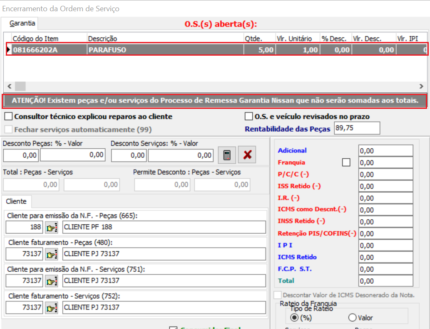Select the Valor rateio radio button
Viewport: 430px width, 329px height.
(353, 317)
